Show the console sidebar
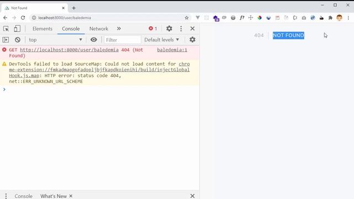The image size is (354, 199). [6, 40]
